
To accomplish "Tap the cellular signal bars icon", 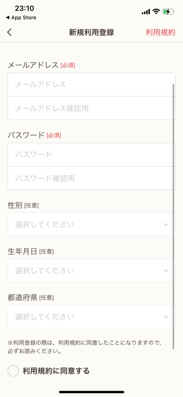I will click(146, 12).
